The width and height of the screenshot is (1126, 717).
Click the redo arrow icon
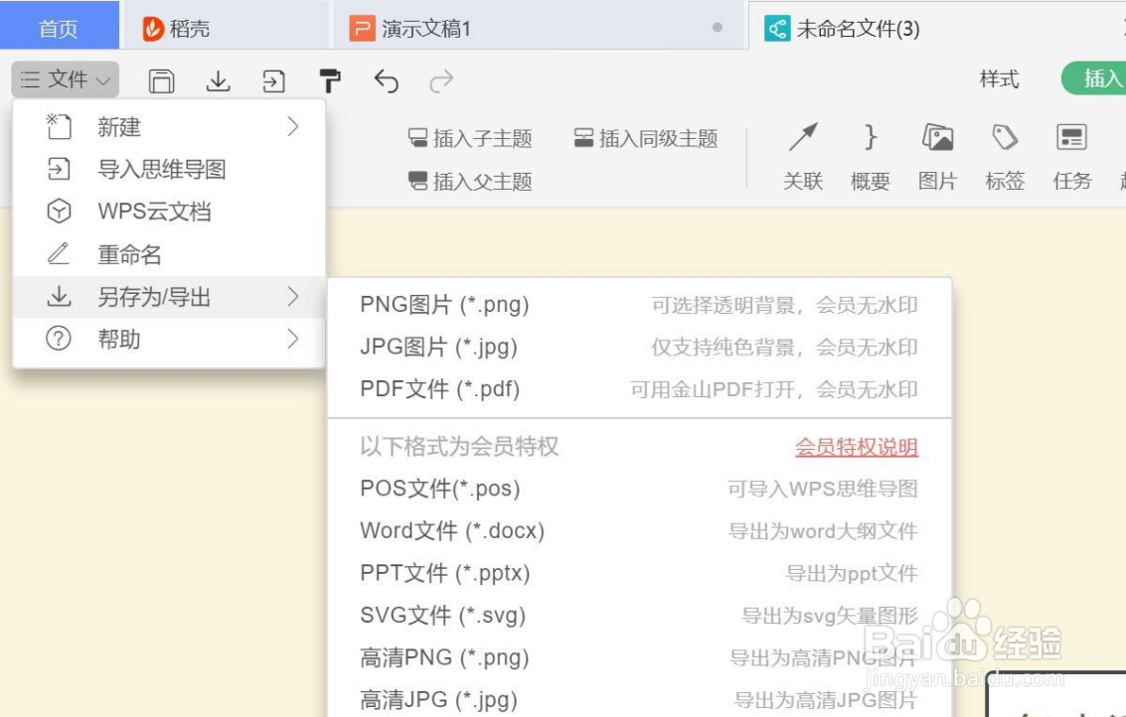(x=441, y=81)
